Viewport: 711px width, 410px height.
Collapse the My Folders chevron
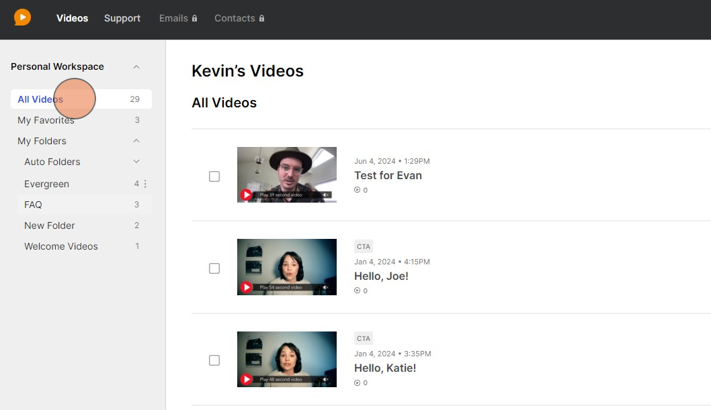coord(136,141)
